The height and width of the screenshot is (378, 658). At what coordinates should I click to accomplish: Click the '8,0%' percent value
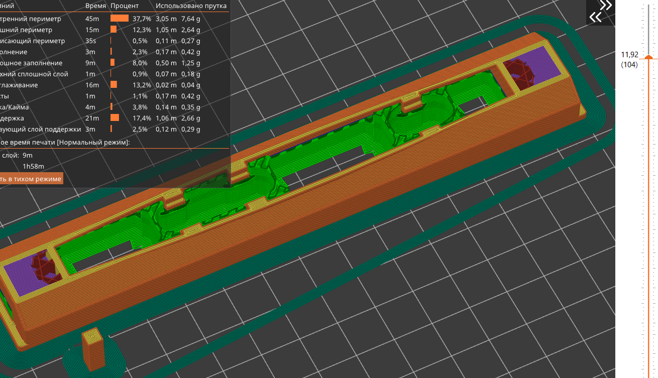(140, 63)
